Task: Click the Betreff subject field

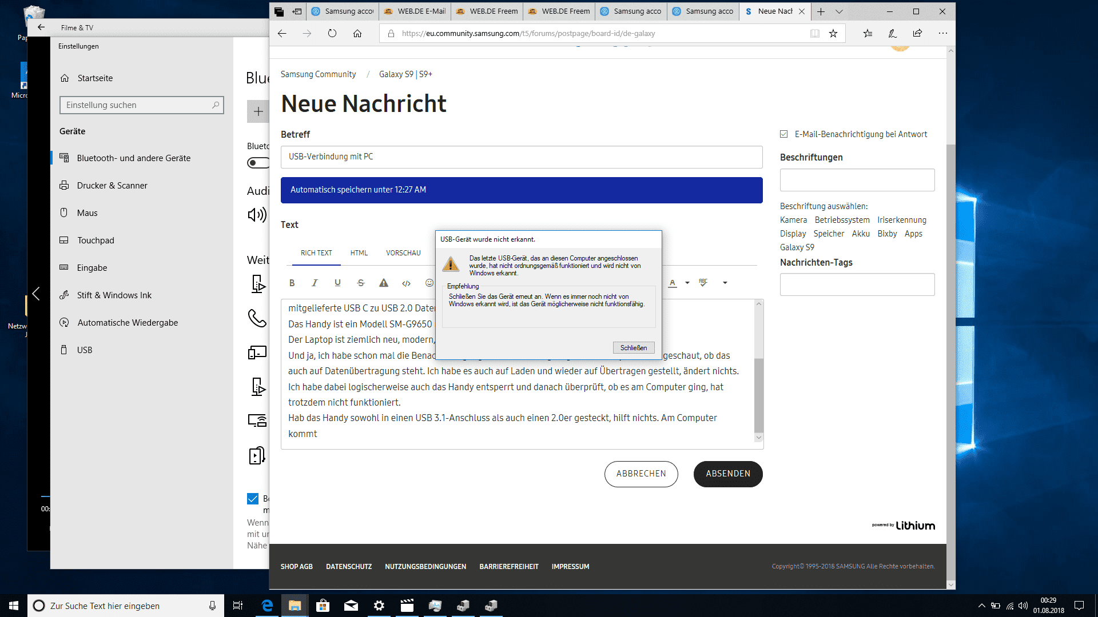Action: [x=521, y=157]
